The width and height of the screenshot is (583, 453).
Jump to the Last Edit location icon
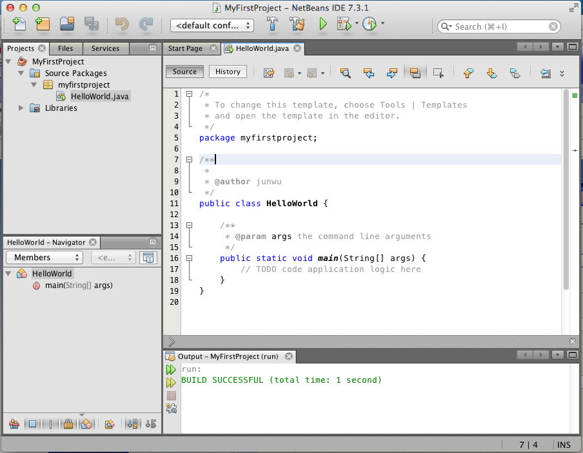coord(269,73)
